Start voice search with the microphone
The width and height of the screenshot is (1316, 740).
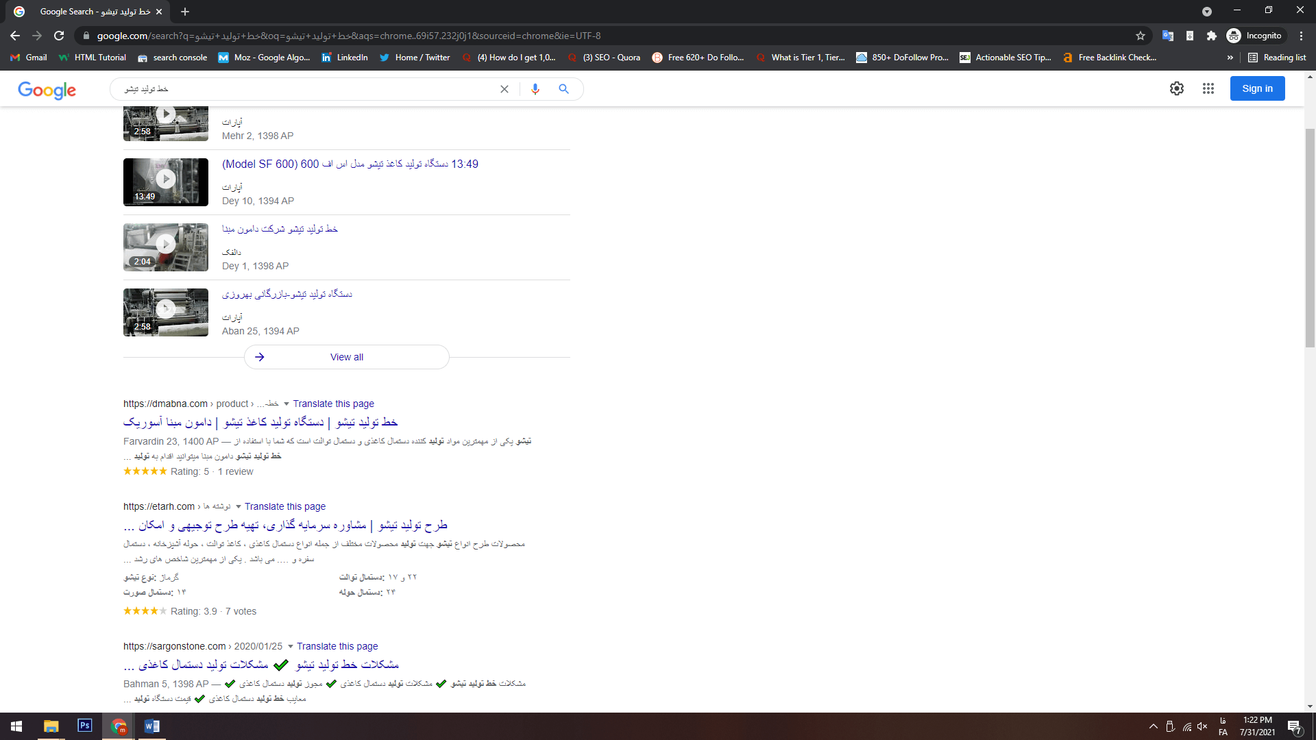click(535, 89)
